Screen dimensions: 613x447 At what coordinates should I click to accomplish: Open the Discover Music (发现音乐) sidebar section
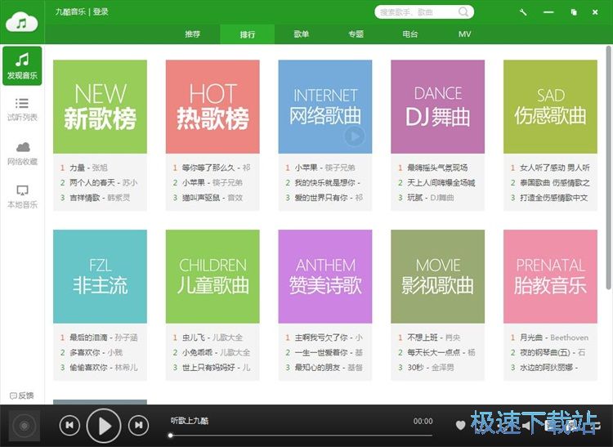(22, 66)
